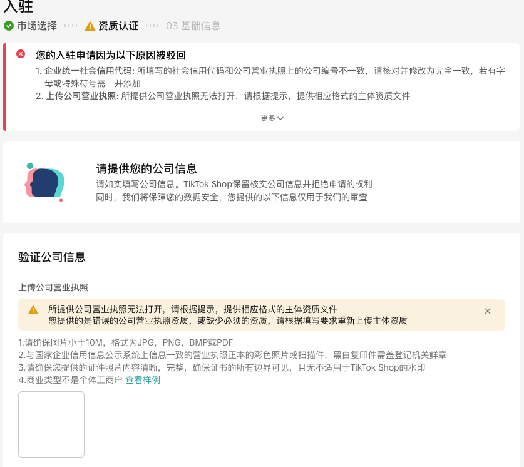Click the yellow warning icon in license alert
This screenshot has height=467, width=524.
pyautogui.click(x=33, y=309)
